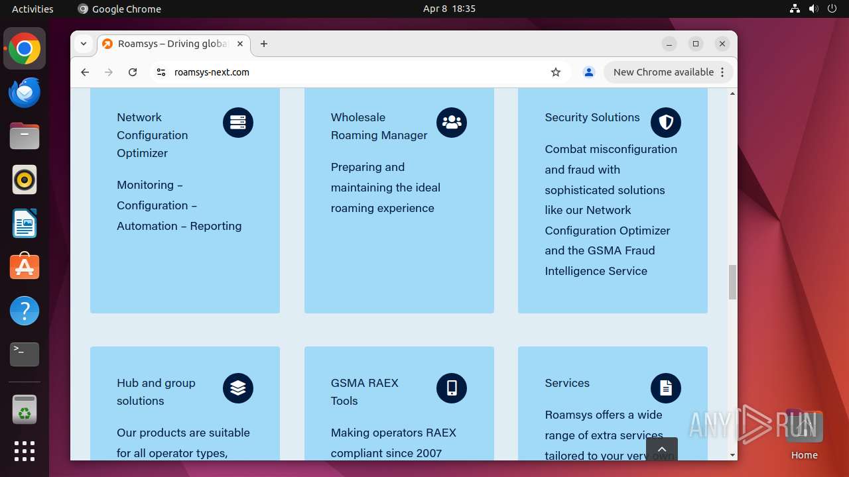Open the Trash from the dock
The width and height of the screenshot is (849, 477).
[x=25, y=409]
